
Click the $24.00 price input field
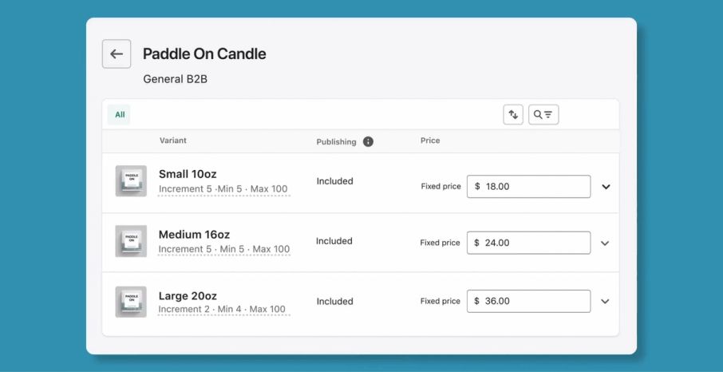(528, 243)
